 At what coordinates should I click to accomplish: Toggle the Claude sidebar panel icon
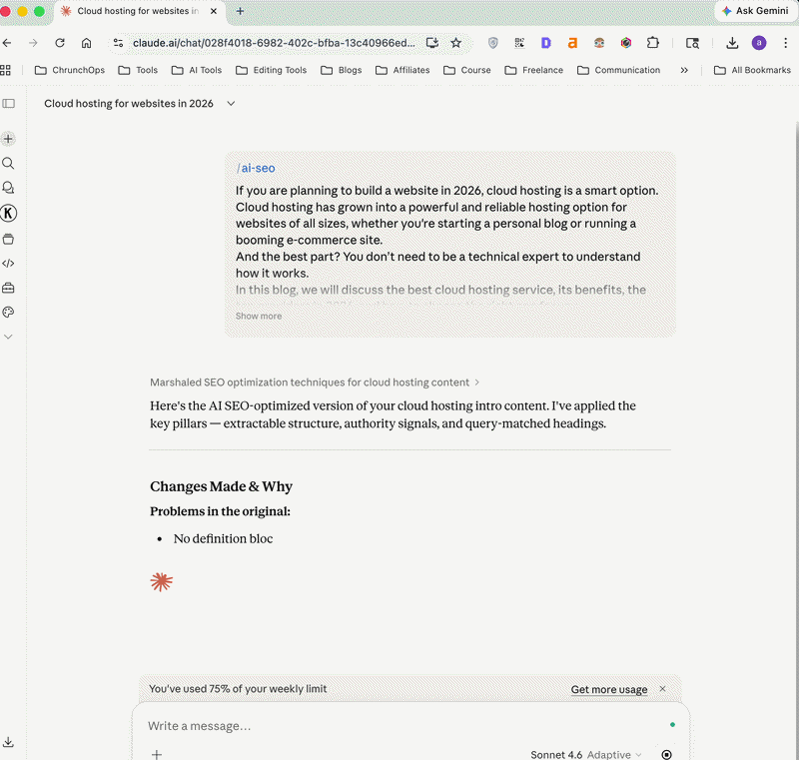pos(9,104)
